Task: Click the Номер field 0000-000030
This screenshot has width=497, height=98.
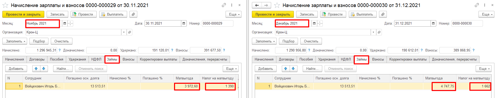Action: [x=467, y=24]
